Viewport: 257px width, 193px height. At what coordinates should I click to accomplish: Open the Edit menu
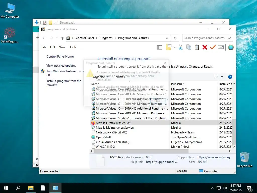(53, 47)
